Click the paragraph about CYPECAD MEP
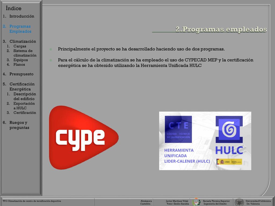 155,63
